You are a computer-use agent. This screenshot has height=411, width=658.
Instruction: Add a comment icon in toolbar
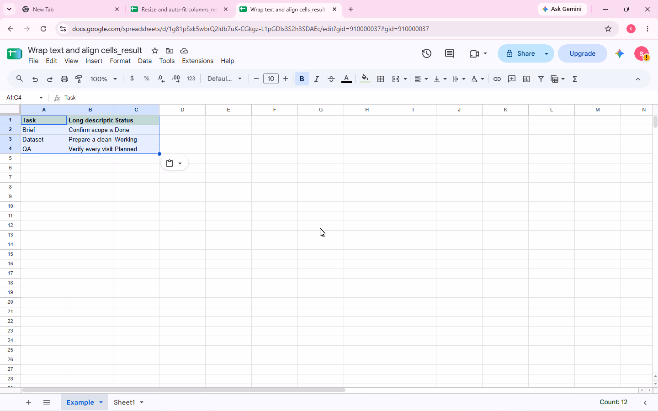[x=512, y=79]
